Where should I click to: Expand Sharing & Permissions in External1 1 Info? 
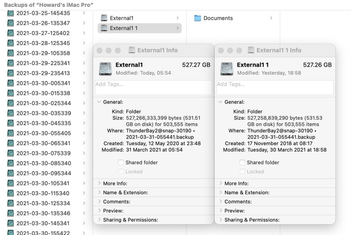[x=221, y=220]
